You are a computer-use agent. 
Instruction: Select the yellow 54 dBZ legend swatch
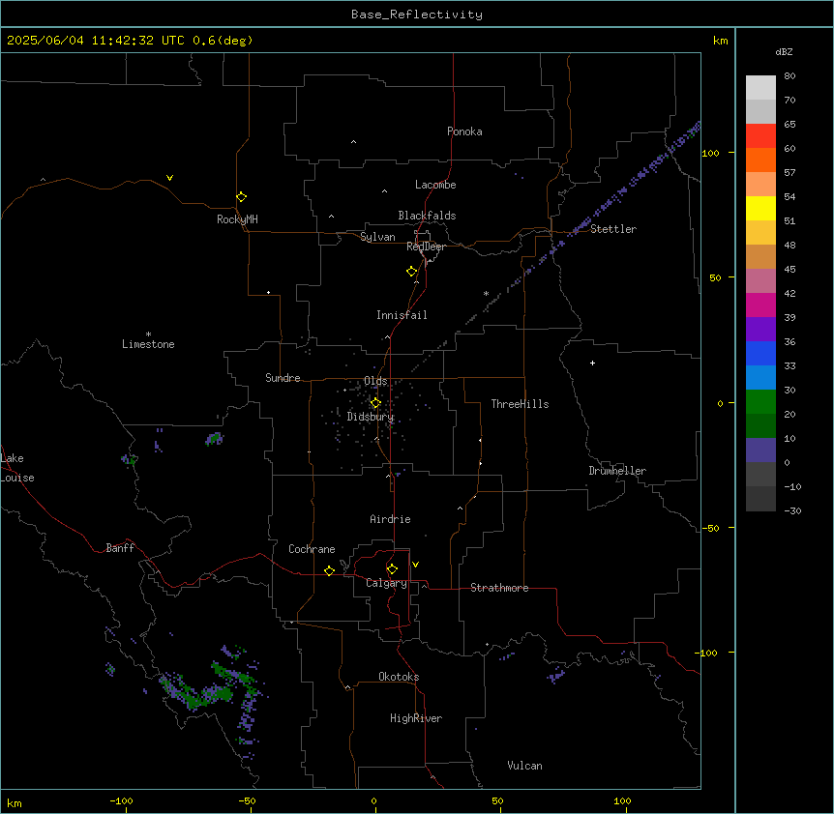point(760,208)
